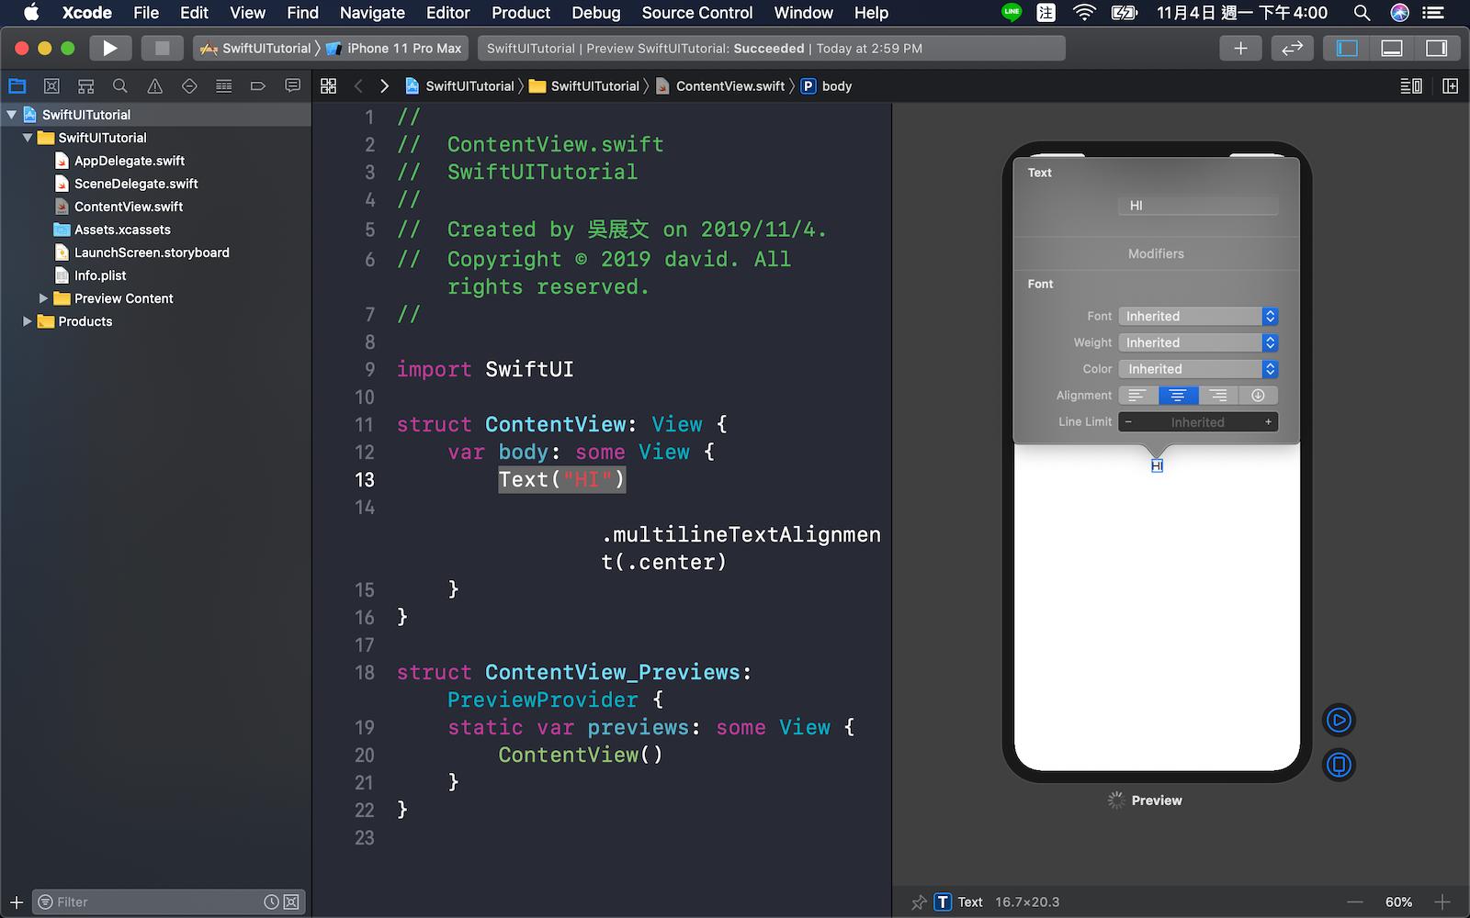Viewport: 1470px width, 918px height.
Task: Show the Symbol navigator
Action: 86,86
